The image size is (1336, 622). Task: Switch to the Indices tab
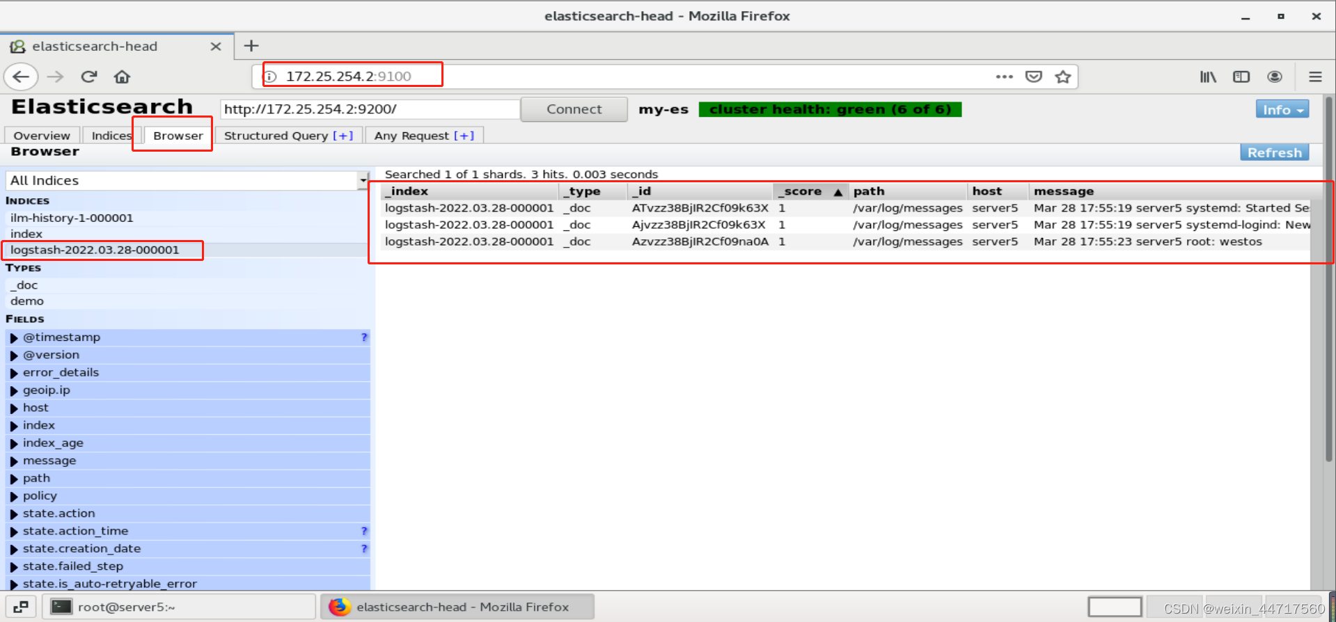click(x=111, y=136)
